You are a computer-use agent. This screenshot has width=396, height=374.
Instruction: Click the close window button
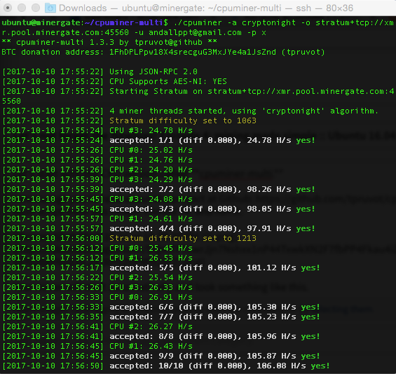tap(8, 8)
